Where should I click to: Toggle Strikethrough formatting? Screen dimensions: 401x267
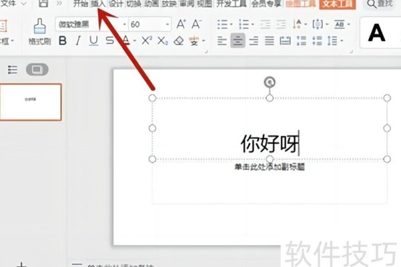point(110,41)
